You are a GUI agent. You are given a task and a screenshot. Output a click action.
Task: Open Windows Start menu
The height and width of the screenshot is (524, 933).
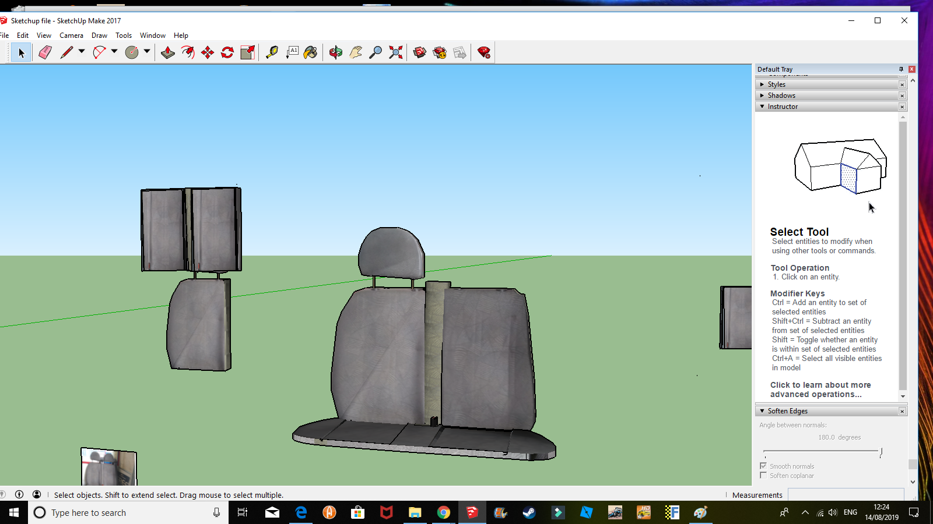pos(14,512)
